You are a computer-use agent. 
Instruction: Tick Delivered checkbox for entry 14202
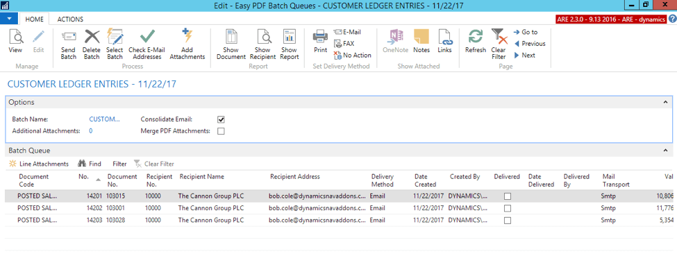[508, 208]
